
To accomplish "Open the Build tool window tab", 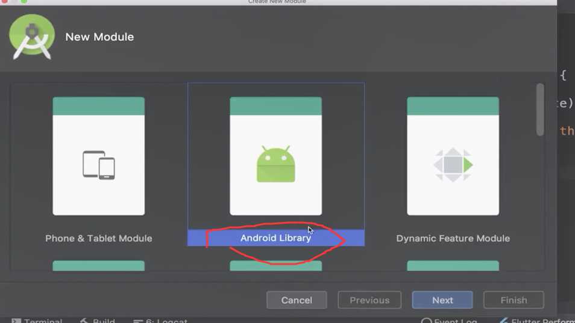I will (x=98, y=321).
